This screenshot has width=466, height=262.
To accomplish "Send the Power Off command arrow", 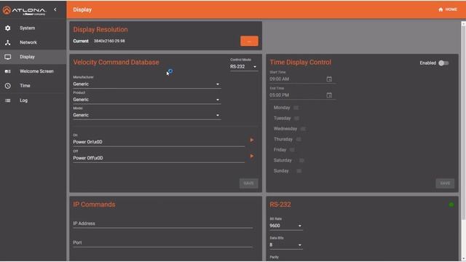I will tap(252, 156).
